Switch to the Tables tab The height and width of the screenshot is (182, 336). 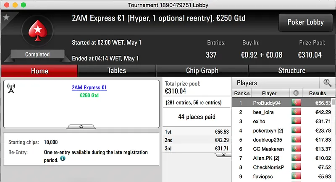pos(117,70)
